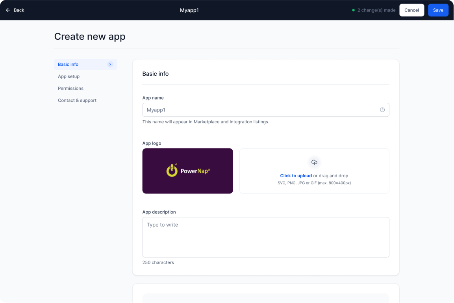Click the '250 characters' counter text
The height and width of the screenshot is (303, 454).
pyautogui.click(x=158, y=262)
